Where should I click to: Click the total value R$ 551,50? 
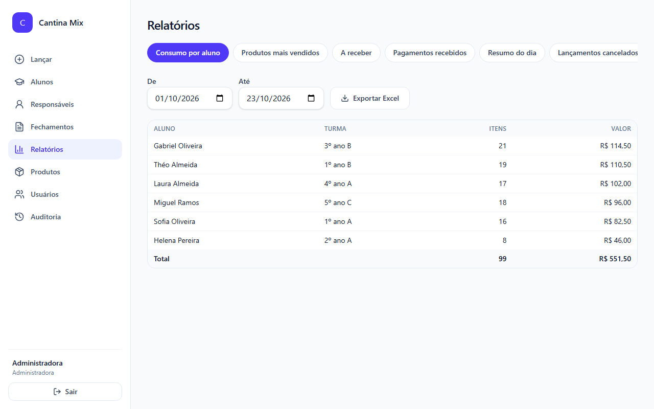tap(615, 259)
